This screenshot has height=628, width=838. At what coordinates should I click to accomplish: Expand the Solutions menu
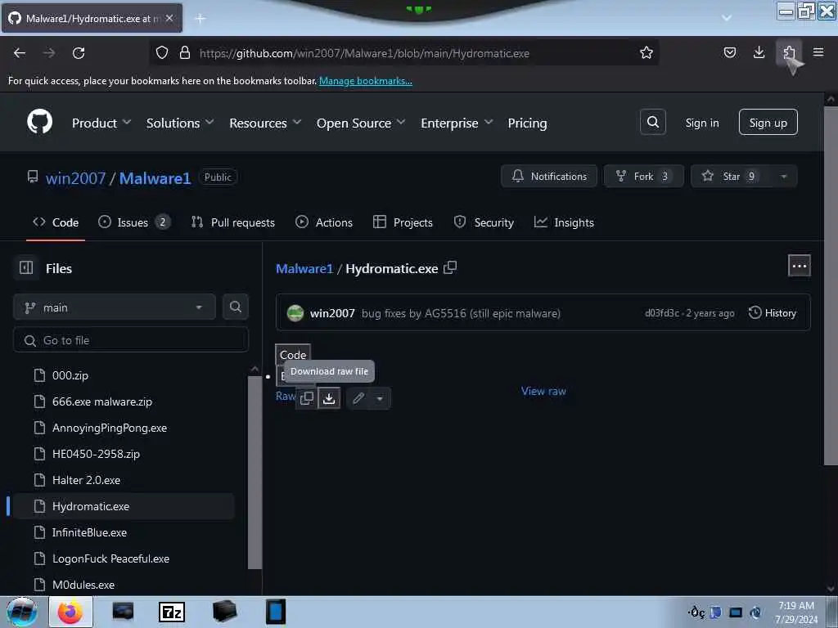[180, 123]
